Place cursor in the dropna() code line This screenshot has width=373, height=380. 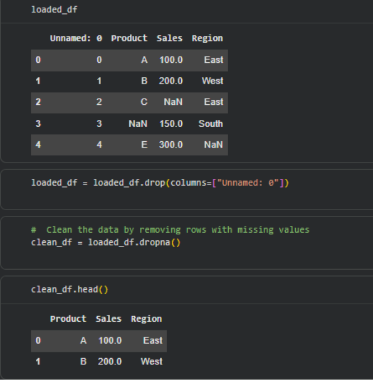point(105,242)
